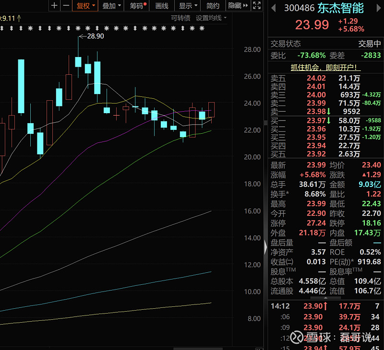The width and height of the screenshot is (384, 350).
Task: Click the 金额 value 9.03亿
Action: point(370,185)
